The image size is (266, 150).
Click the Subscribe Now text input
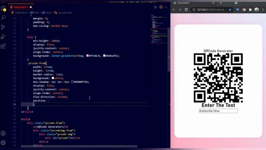[218, 111]
